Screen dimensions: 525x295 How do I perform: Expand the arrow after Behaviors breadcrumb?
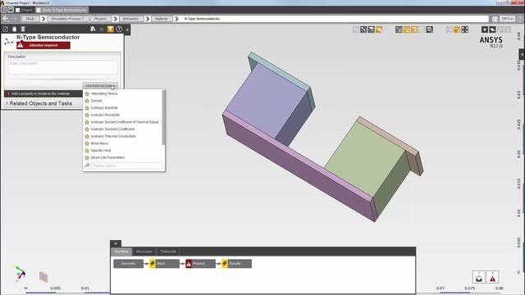click(x=148, y=19)
